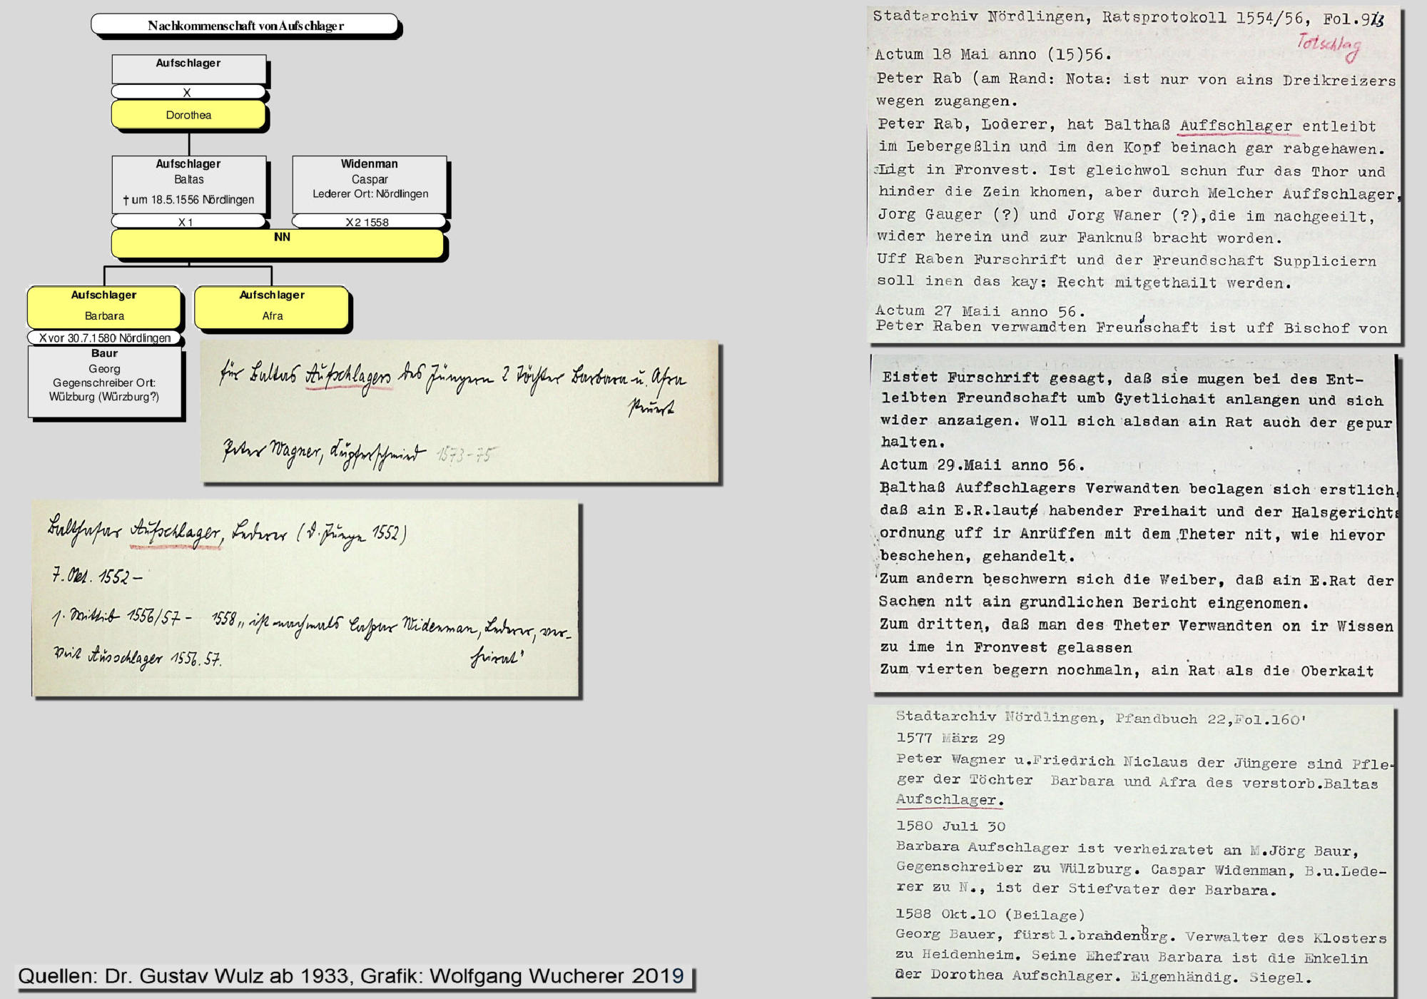Image resolution: width=1427 pixels, height=999 pixels.
Task: Open the handwritten note about 2 Töchter Barbara u. Afra
Action: (460, 412)
